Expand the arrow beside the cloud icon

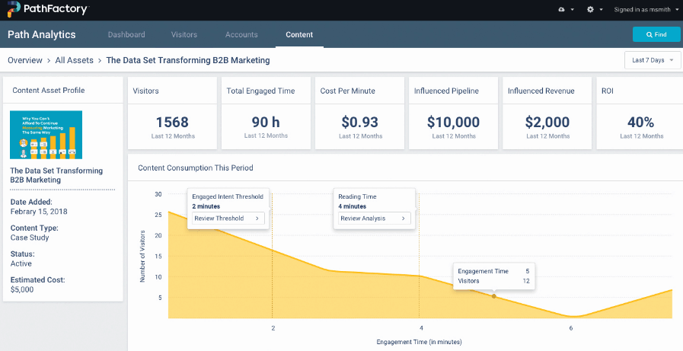click(x=573, y=10)
